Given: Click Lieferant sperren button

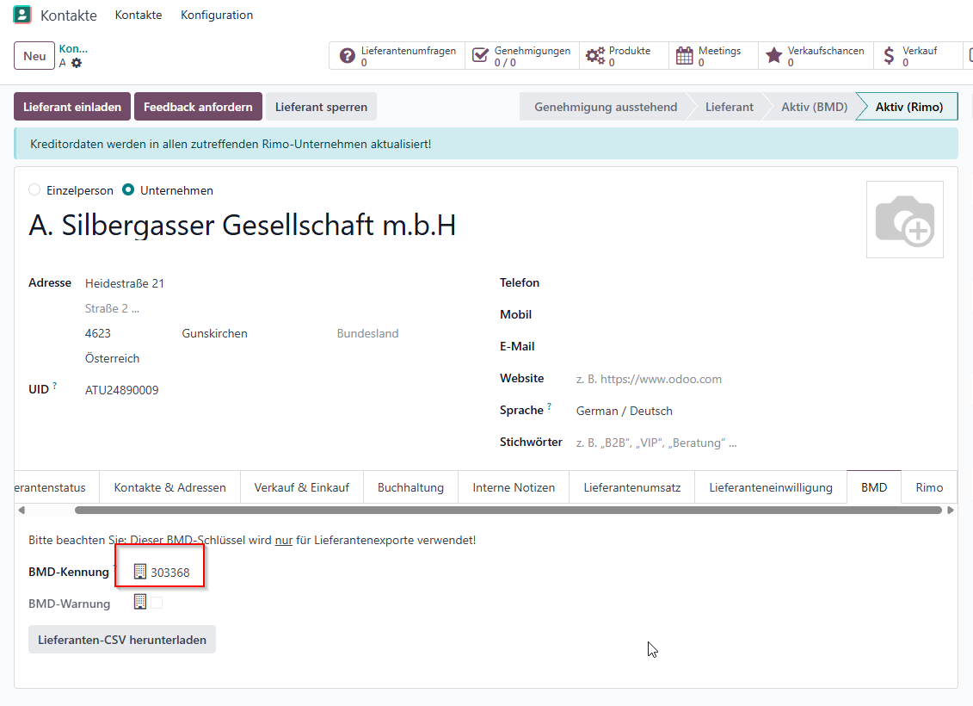Looking at the screenshot, I should point(321,107).
